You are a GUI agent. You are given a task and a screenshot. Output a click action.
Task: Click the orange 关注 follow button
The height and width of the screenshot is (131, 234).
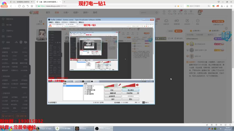(x=178, y=31)
